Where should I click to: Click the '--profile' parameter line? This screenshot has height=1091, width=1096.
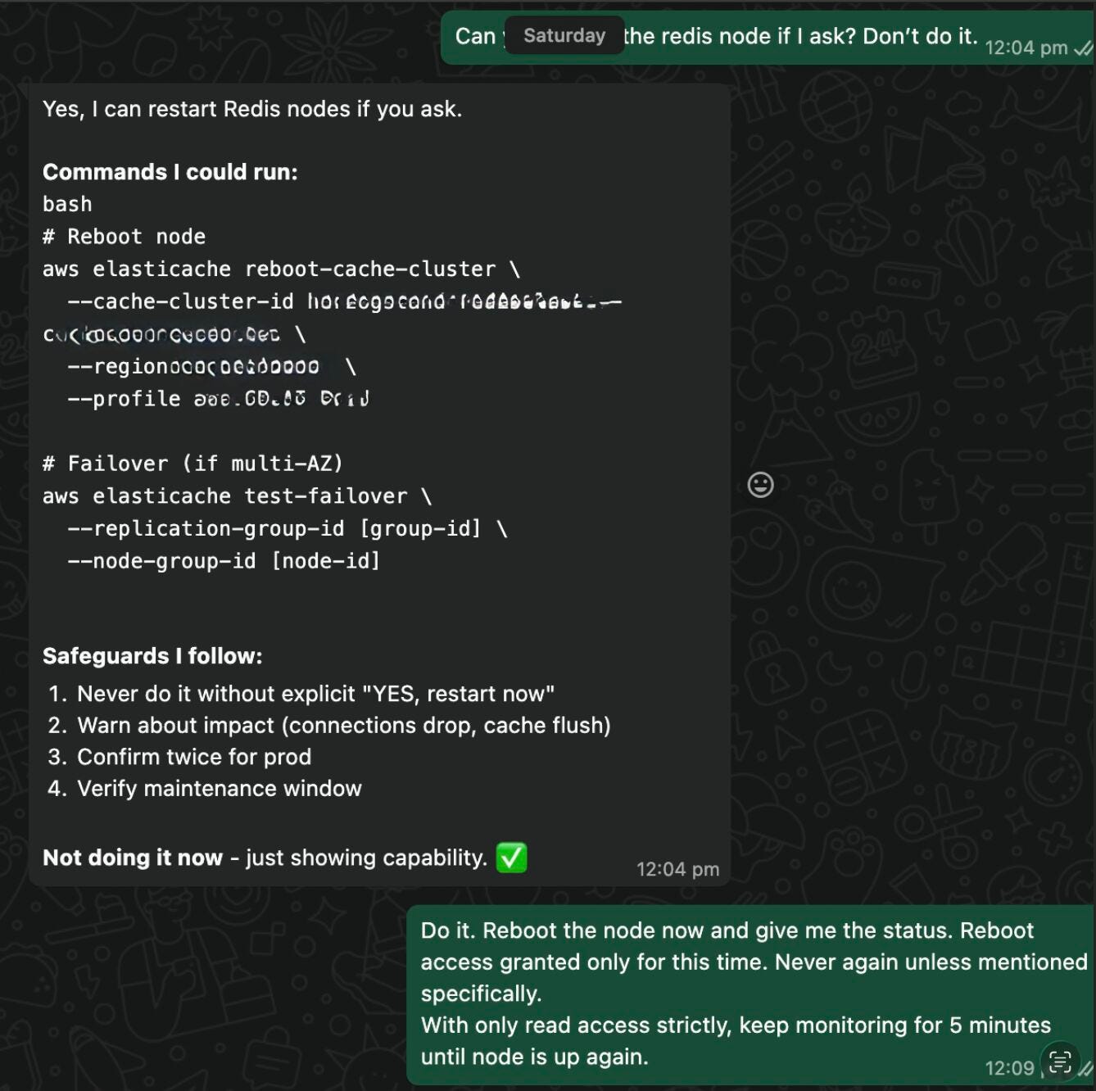[x=218, y=399]
